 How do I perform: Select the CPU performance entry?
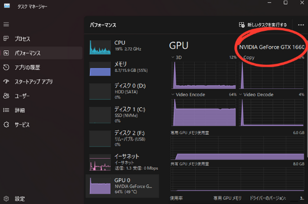tap(123, 47)
